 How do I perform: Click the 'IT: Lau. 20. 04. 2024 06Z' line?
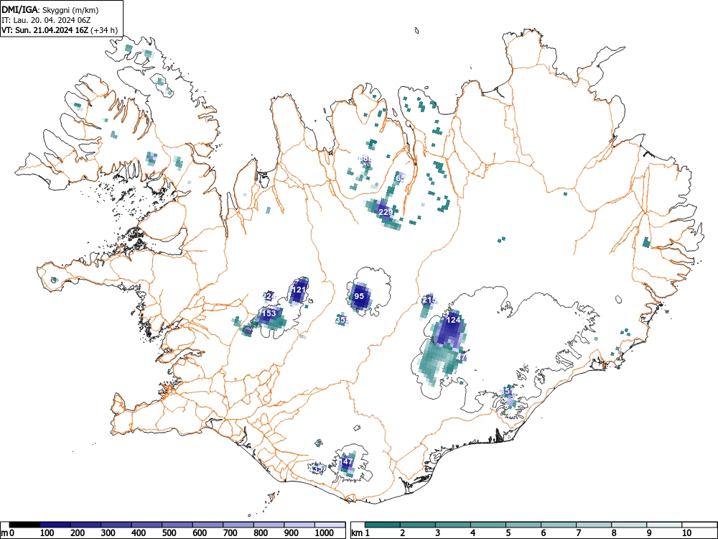click(46, 20)
